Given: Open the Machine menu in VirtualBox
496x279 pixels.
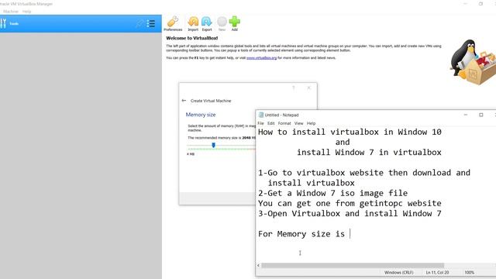Looking at the screenshot, I should pos(11,12).
